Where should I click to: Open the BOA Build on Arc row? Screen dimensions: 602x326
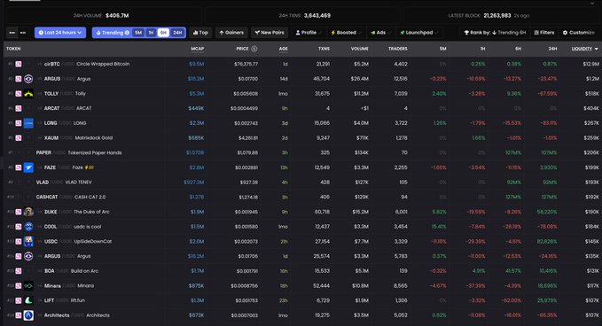pos(301,271)
